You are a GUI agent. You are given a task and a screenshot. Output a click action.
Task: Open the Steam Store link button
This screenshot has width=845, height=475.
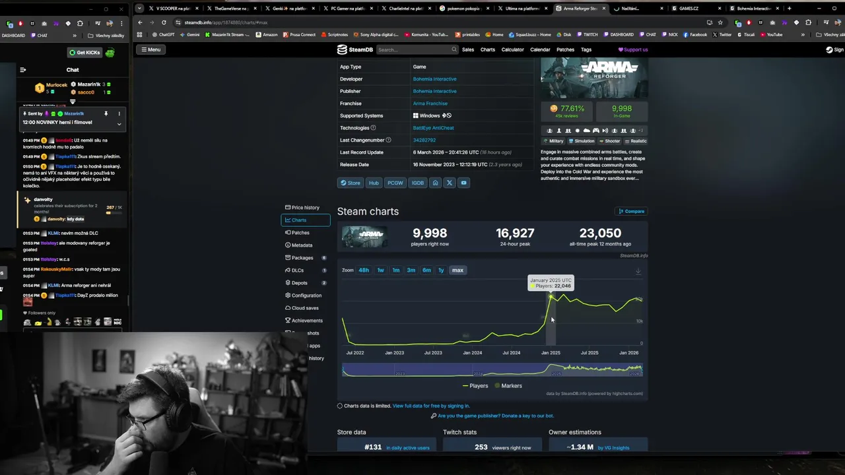click(x=350, y=183)
